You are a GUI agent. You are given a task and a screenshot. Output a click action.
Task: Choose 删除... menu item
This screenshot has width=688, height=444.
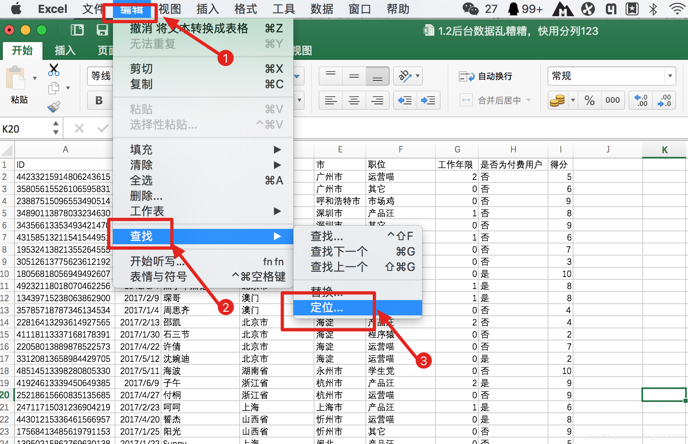[203, 196]
